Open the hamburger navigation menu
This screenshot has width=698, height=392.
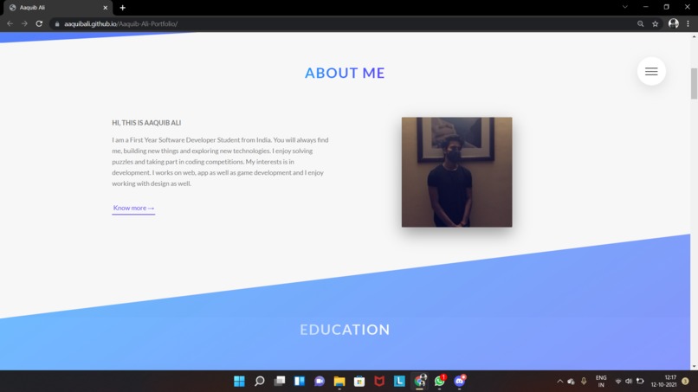tap(651, 71)
